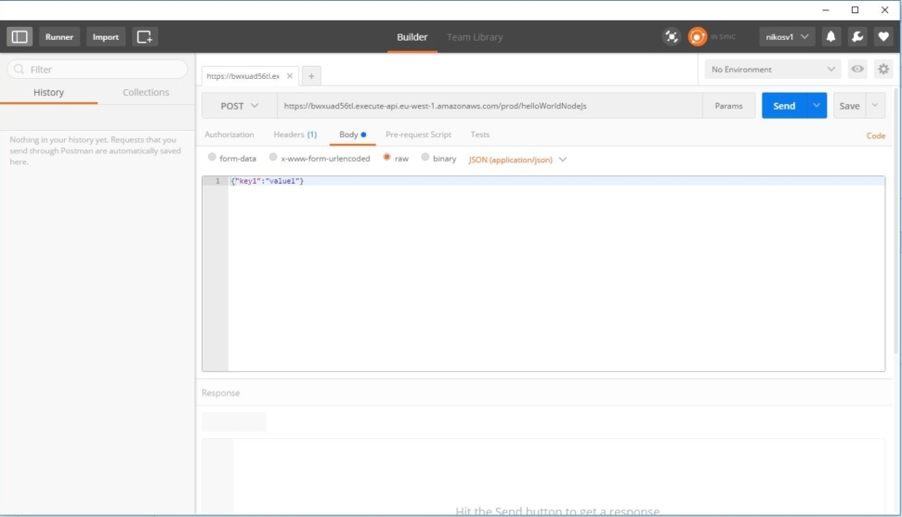The width and height of the screenshot is (902, 517).
Task: Open History sidebar tab
Action: [x=49, y=92]
